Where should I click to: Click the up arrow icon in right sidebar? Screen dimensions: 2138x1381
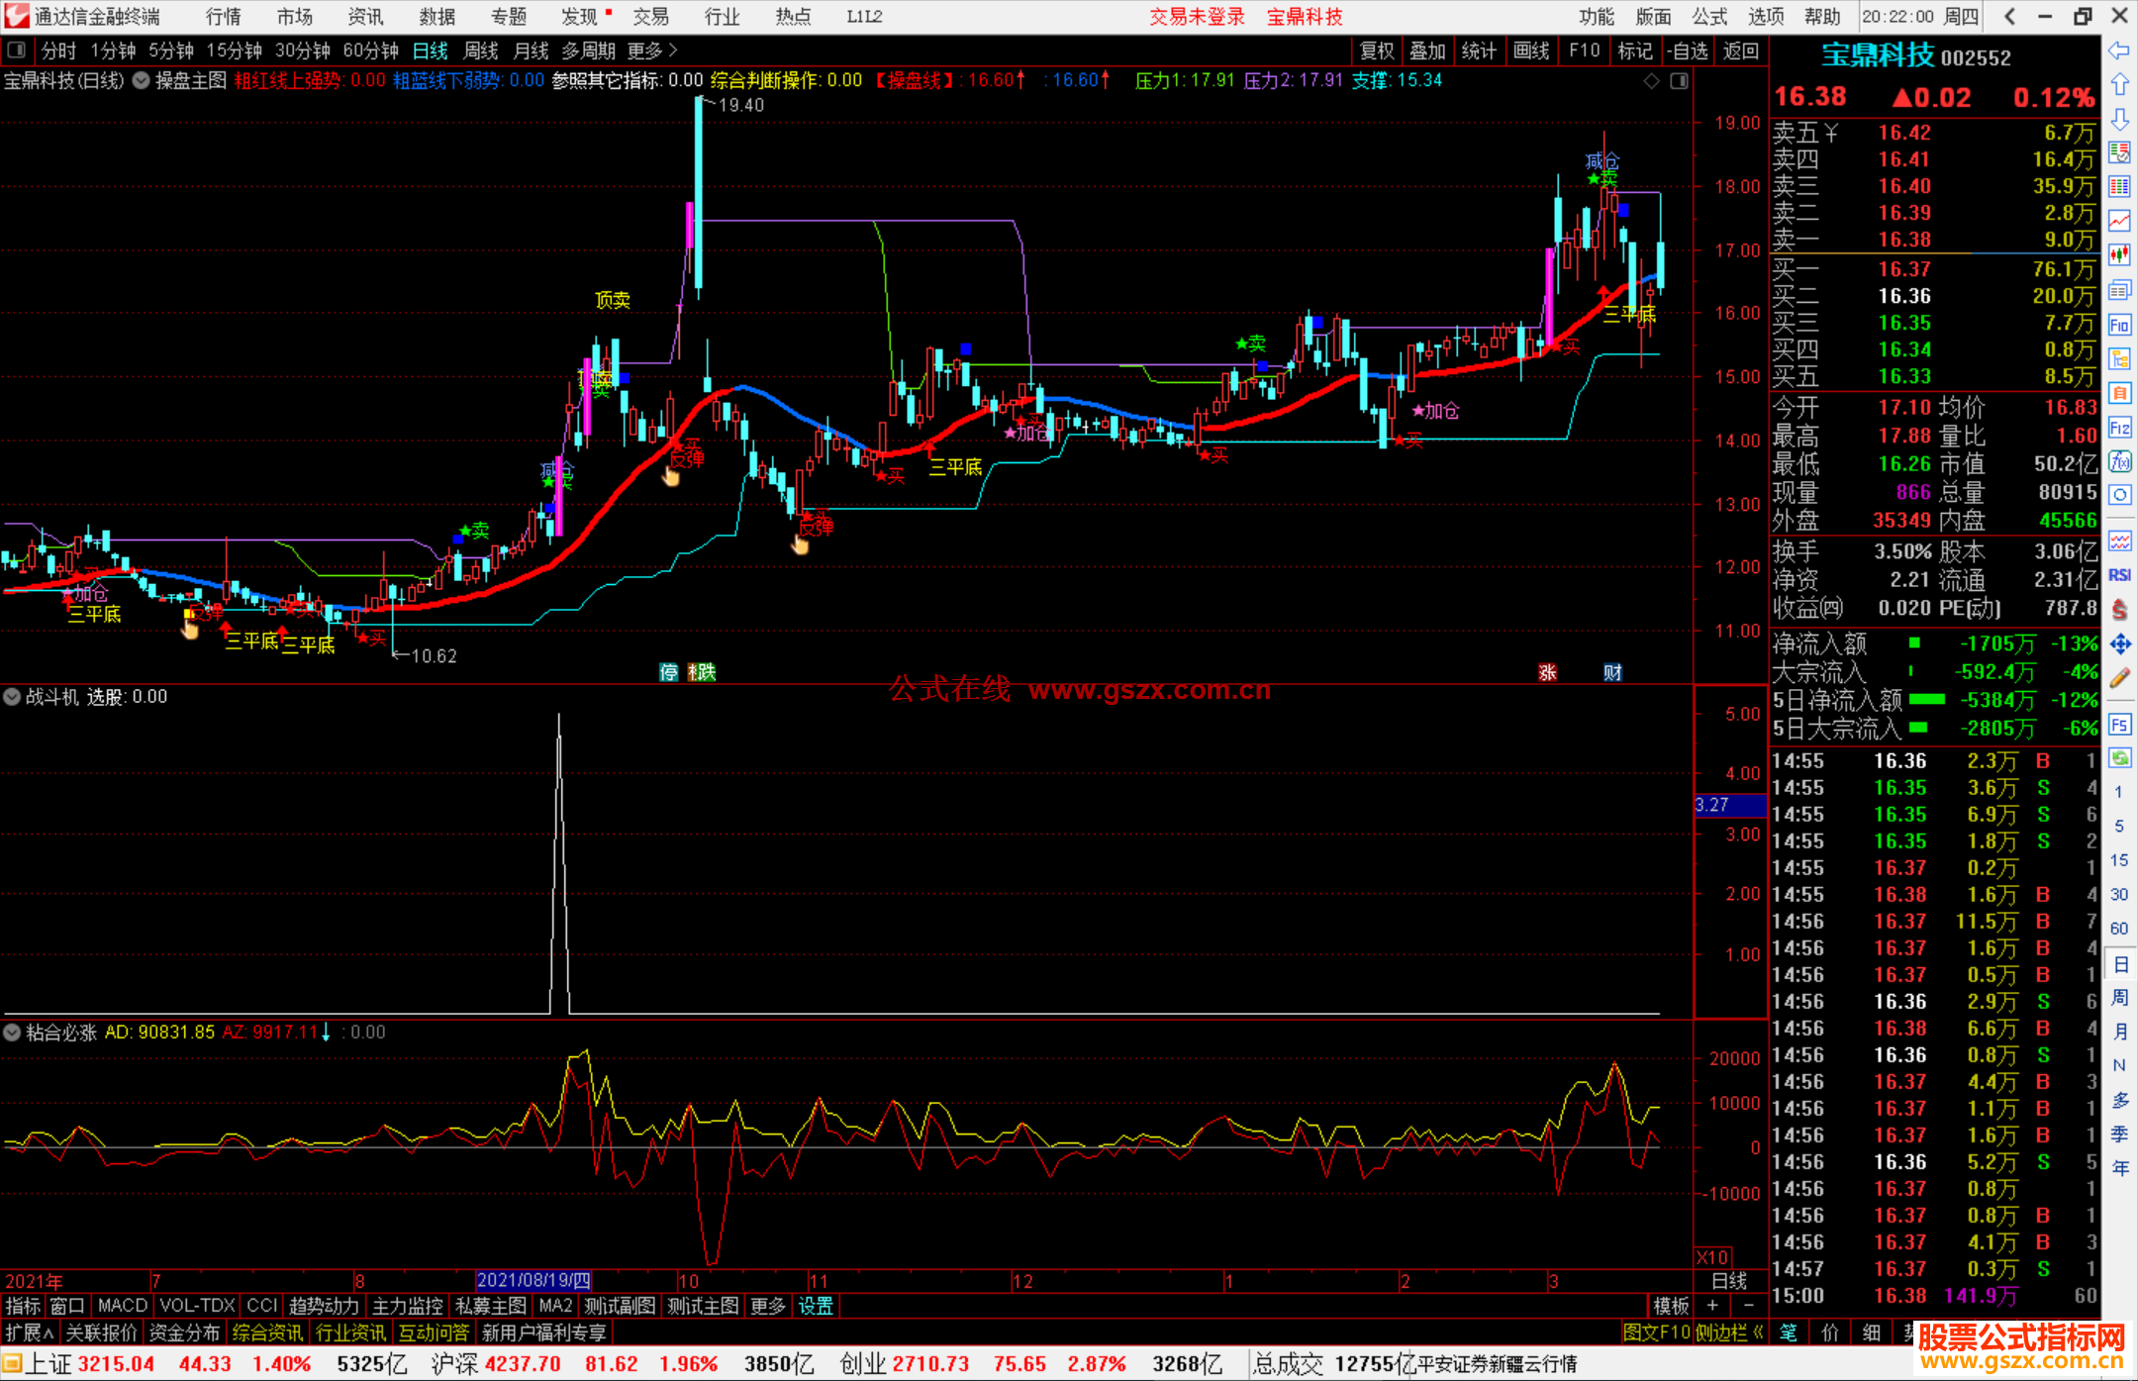[2119, 85]
